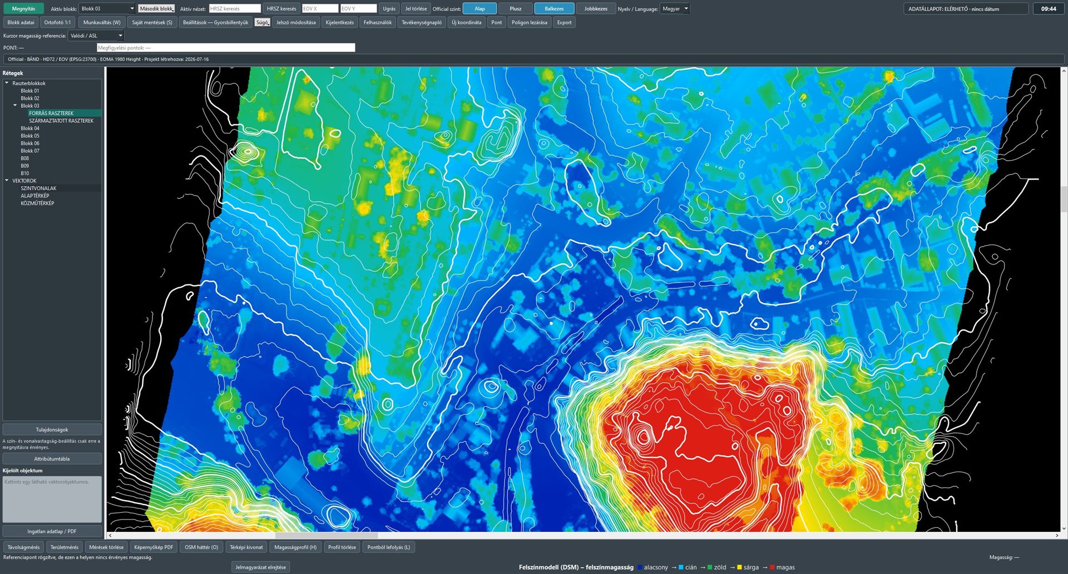This screenshot has height=574, width=1068.
Task: Select the Plusz official level
Action: coord(516,9)
